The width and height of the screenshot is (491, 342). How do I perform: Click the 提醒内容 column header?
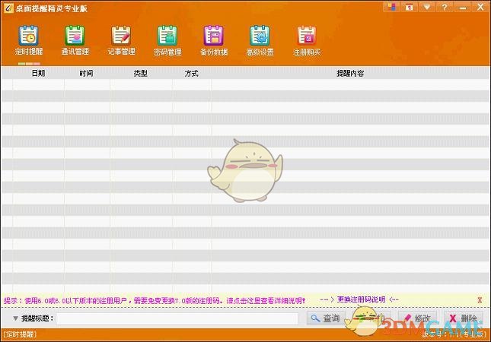pyautogui.click(x=350, y=73)
